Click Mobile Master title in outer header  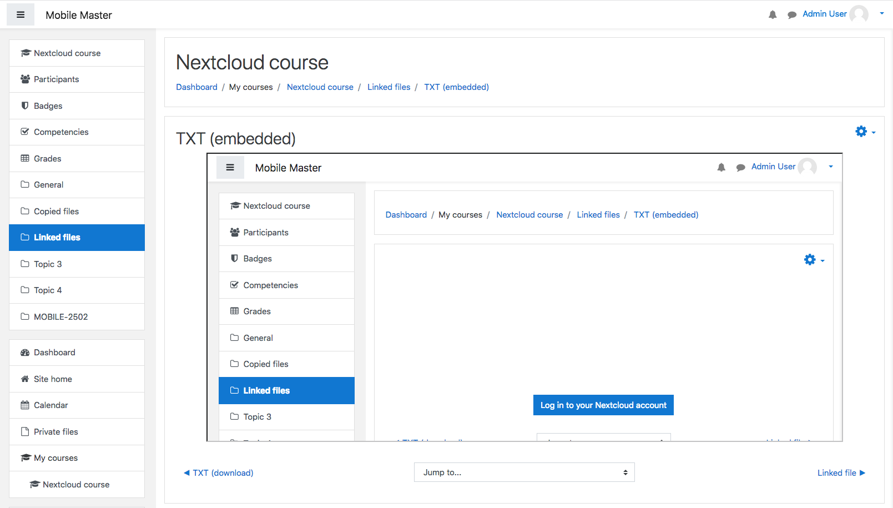(79, 15)
